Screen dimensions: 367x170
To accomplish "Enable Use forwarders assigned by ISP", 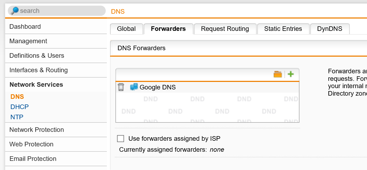I will tap(121, 139).
